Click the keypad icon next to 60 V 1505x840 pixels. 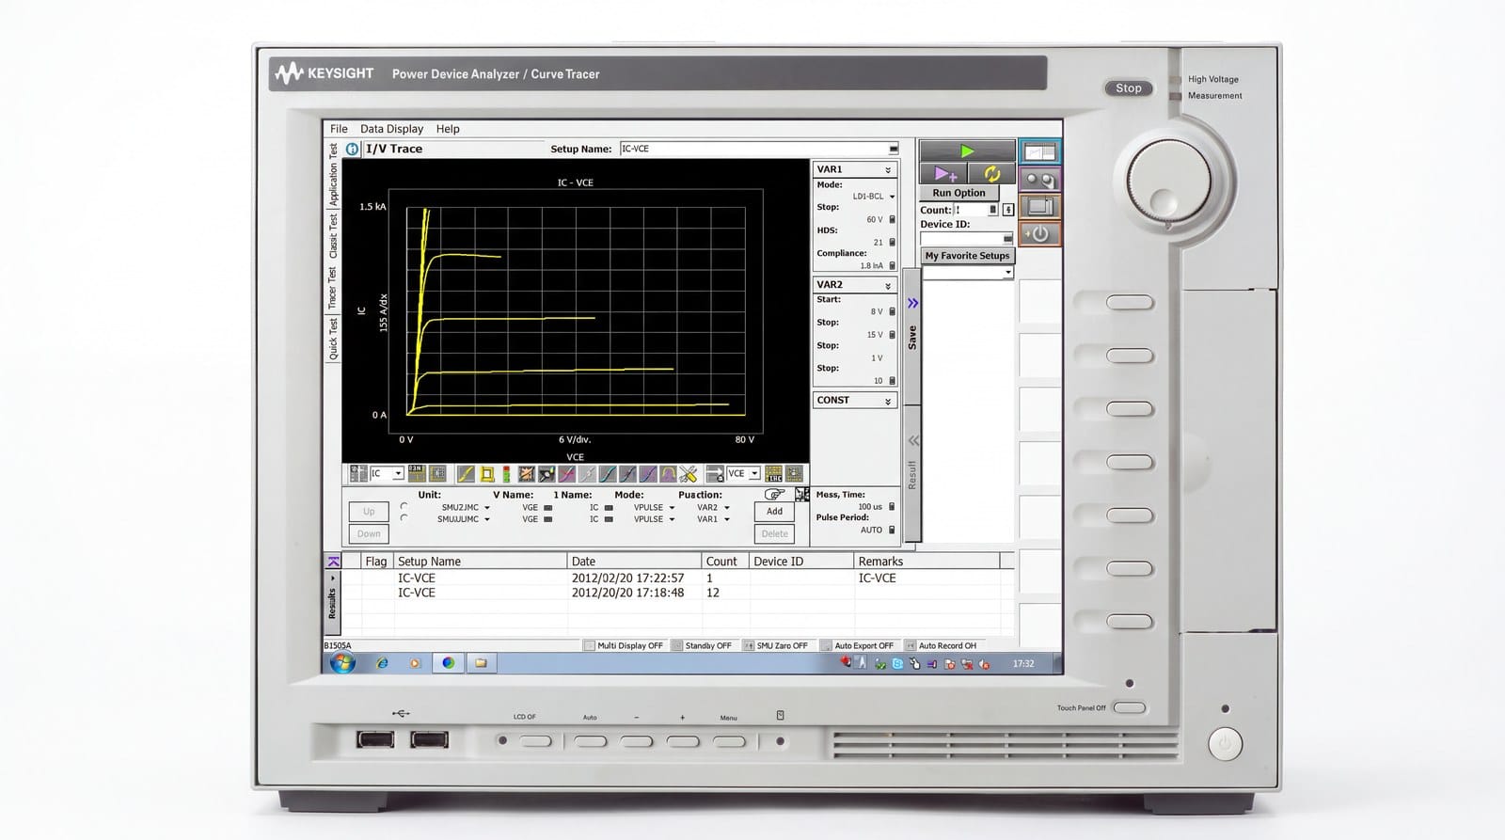pos(892,219)
